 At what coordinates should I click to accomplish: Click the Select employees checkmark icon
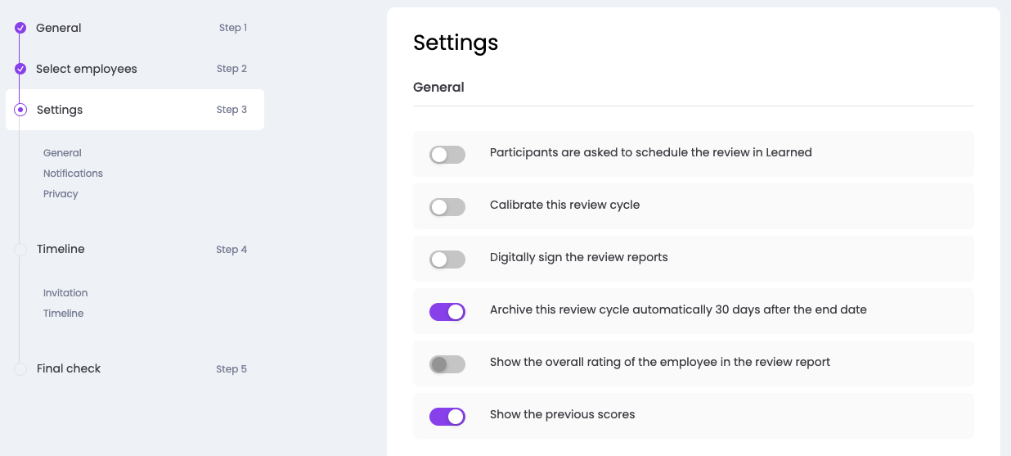point(20,69)
